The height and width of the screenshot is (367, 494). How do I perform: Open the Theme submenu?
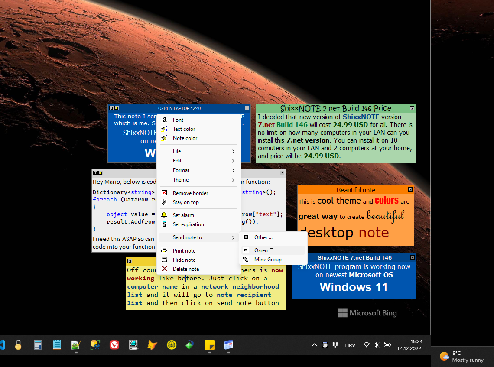[x=198, y=179]
